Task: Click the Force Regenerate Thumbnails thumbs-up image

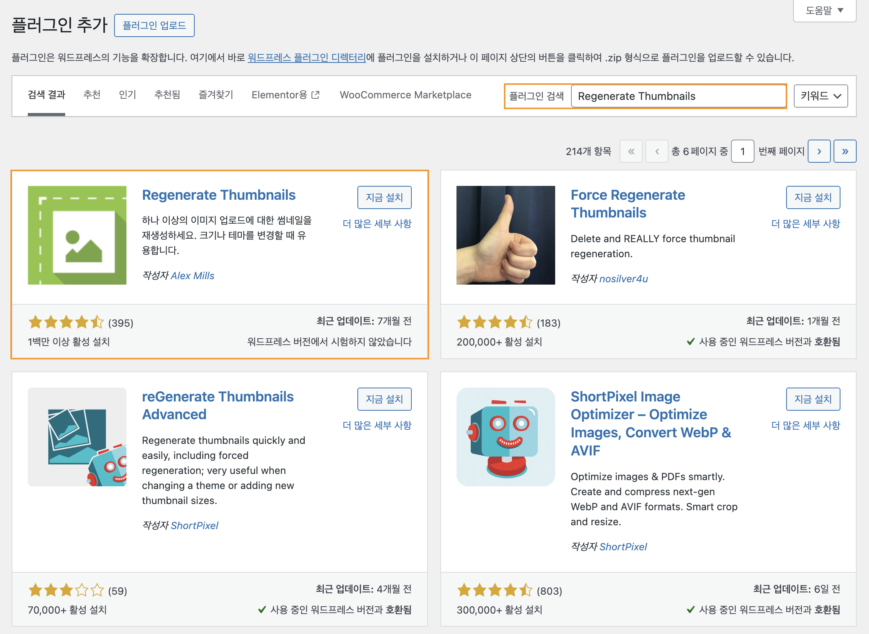Action: pos(505,235)
